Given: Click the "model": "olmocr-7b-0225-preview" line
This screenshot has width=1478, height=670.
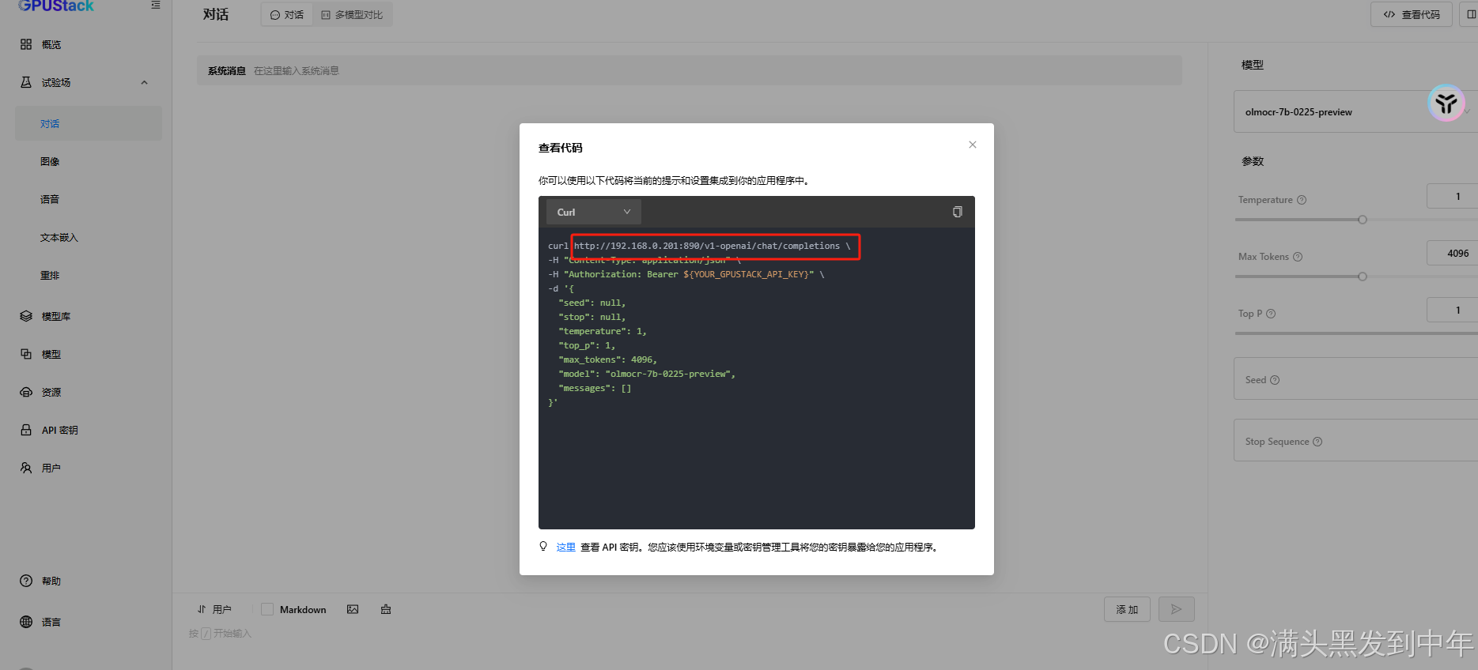Looking at the screenshot, I should (647, 374).
